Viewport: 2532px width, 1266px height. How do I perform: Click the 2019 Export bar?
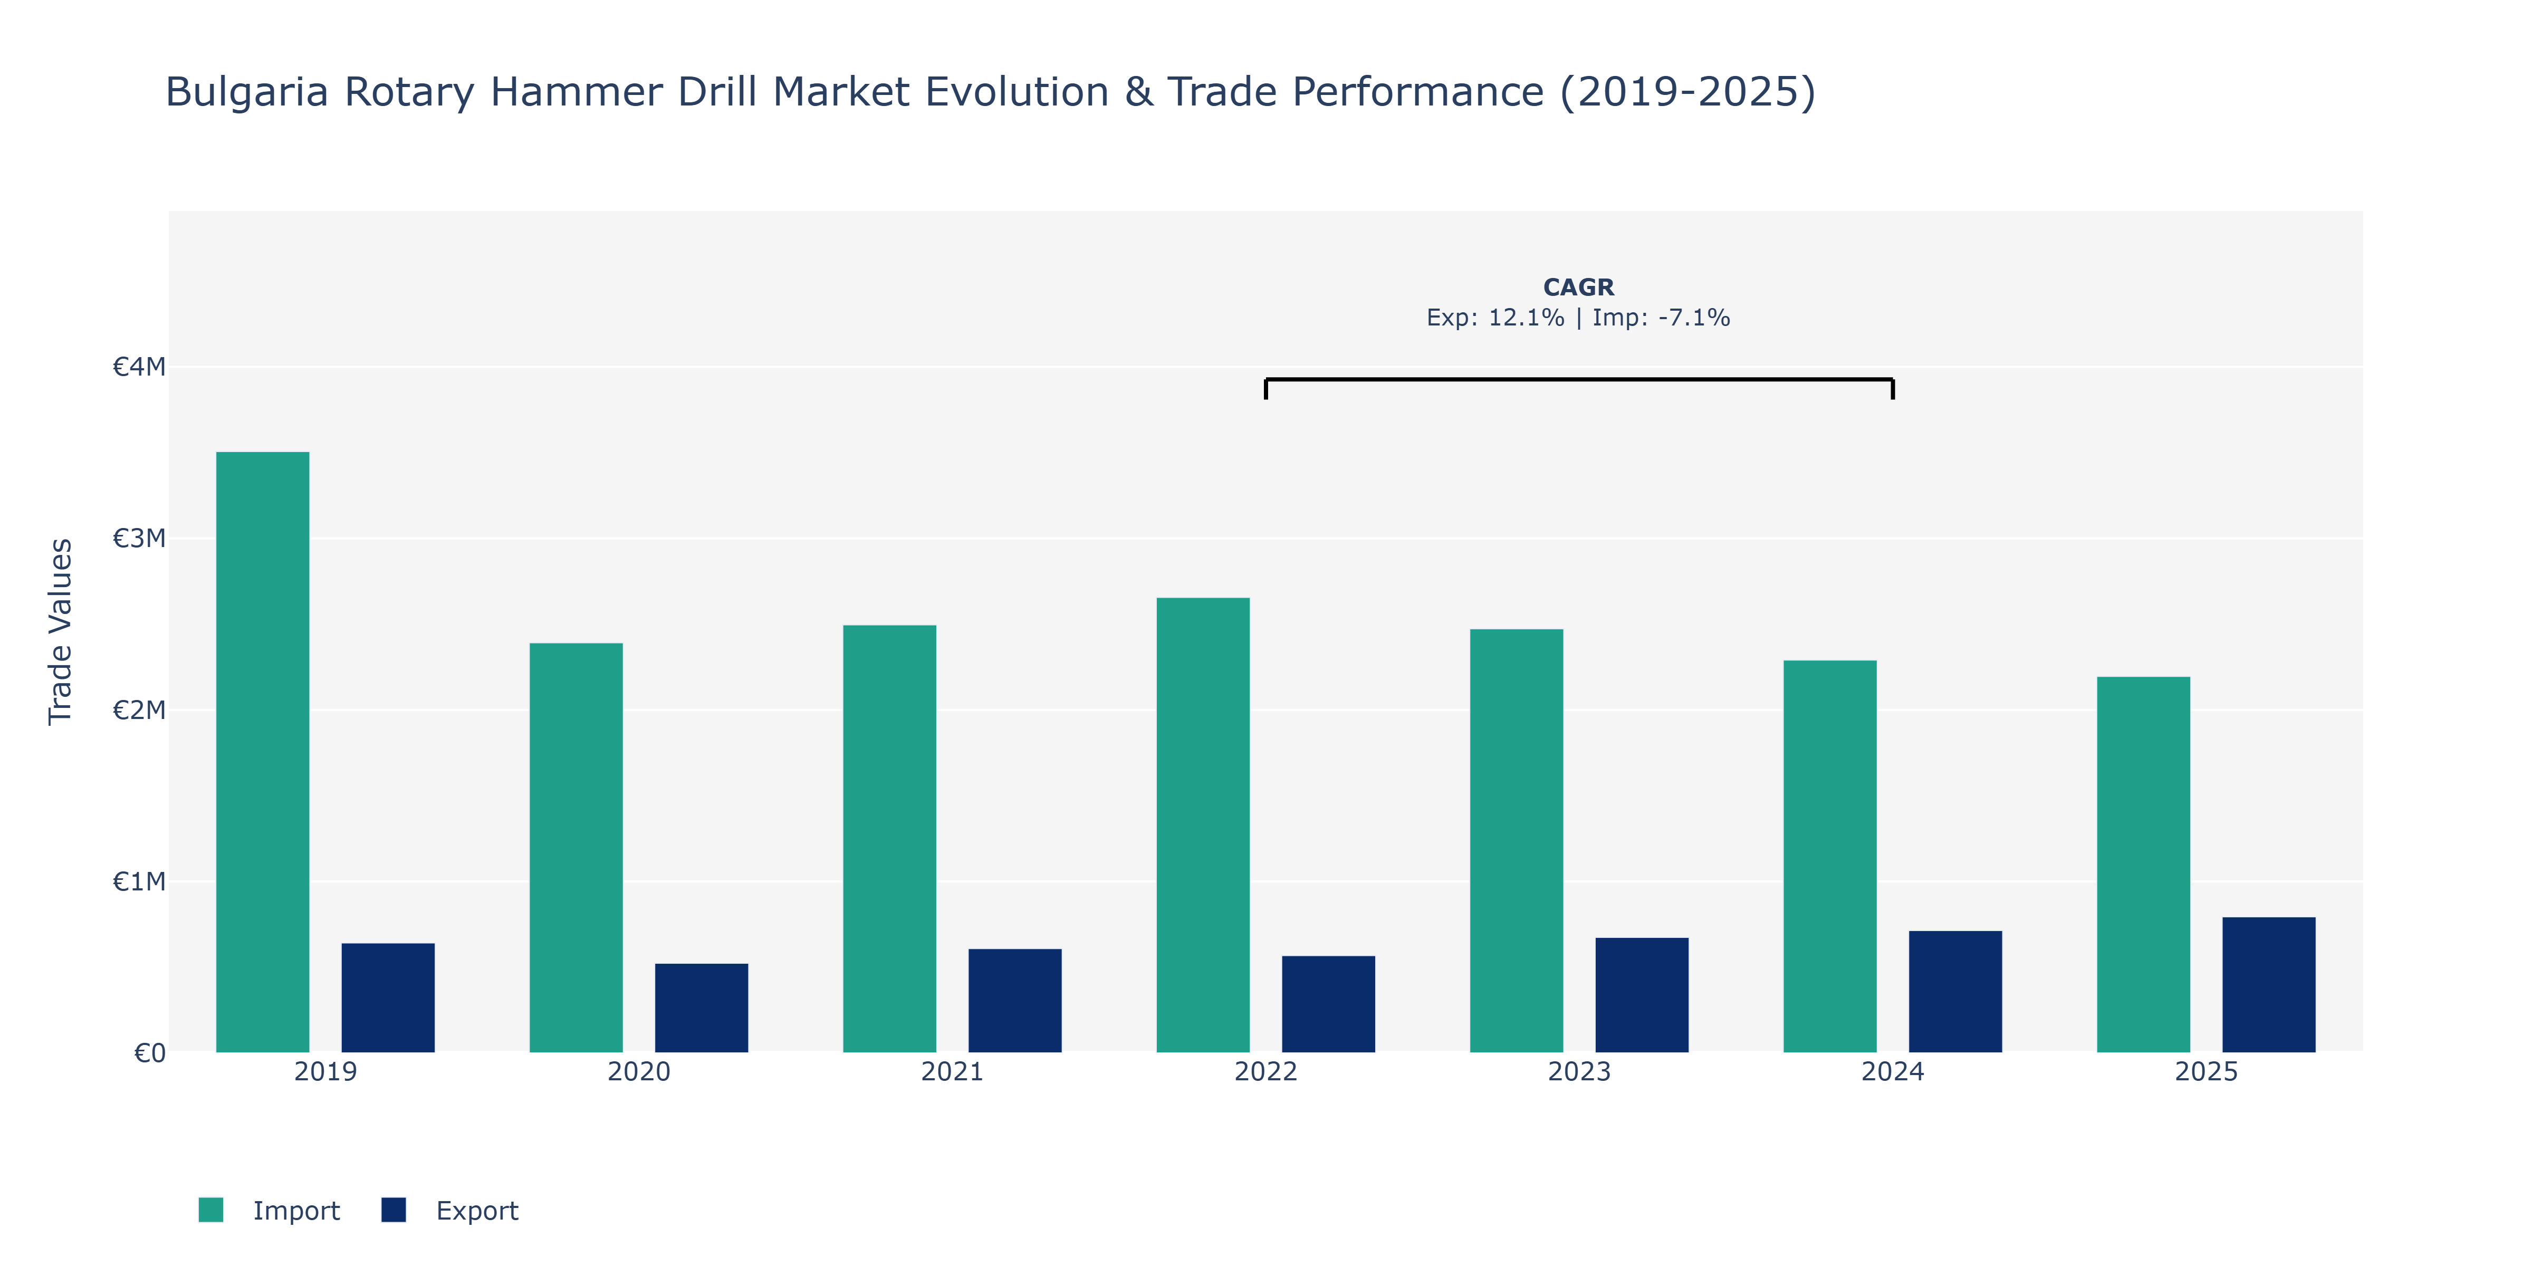(388, 998)
